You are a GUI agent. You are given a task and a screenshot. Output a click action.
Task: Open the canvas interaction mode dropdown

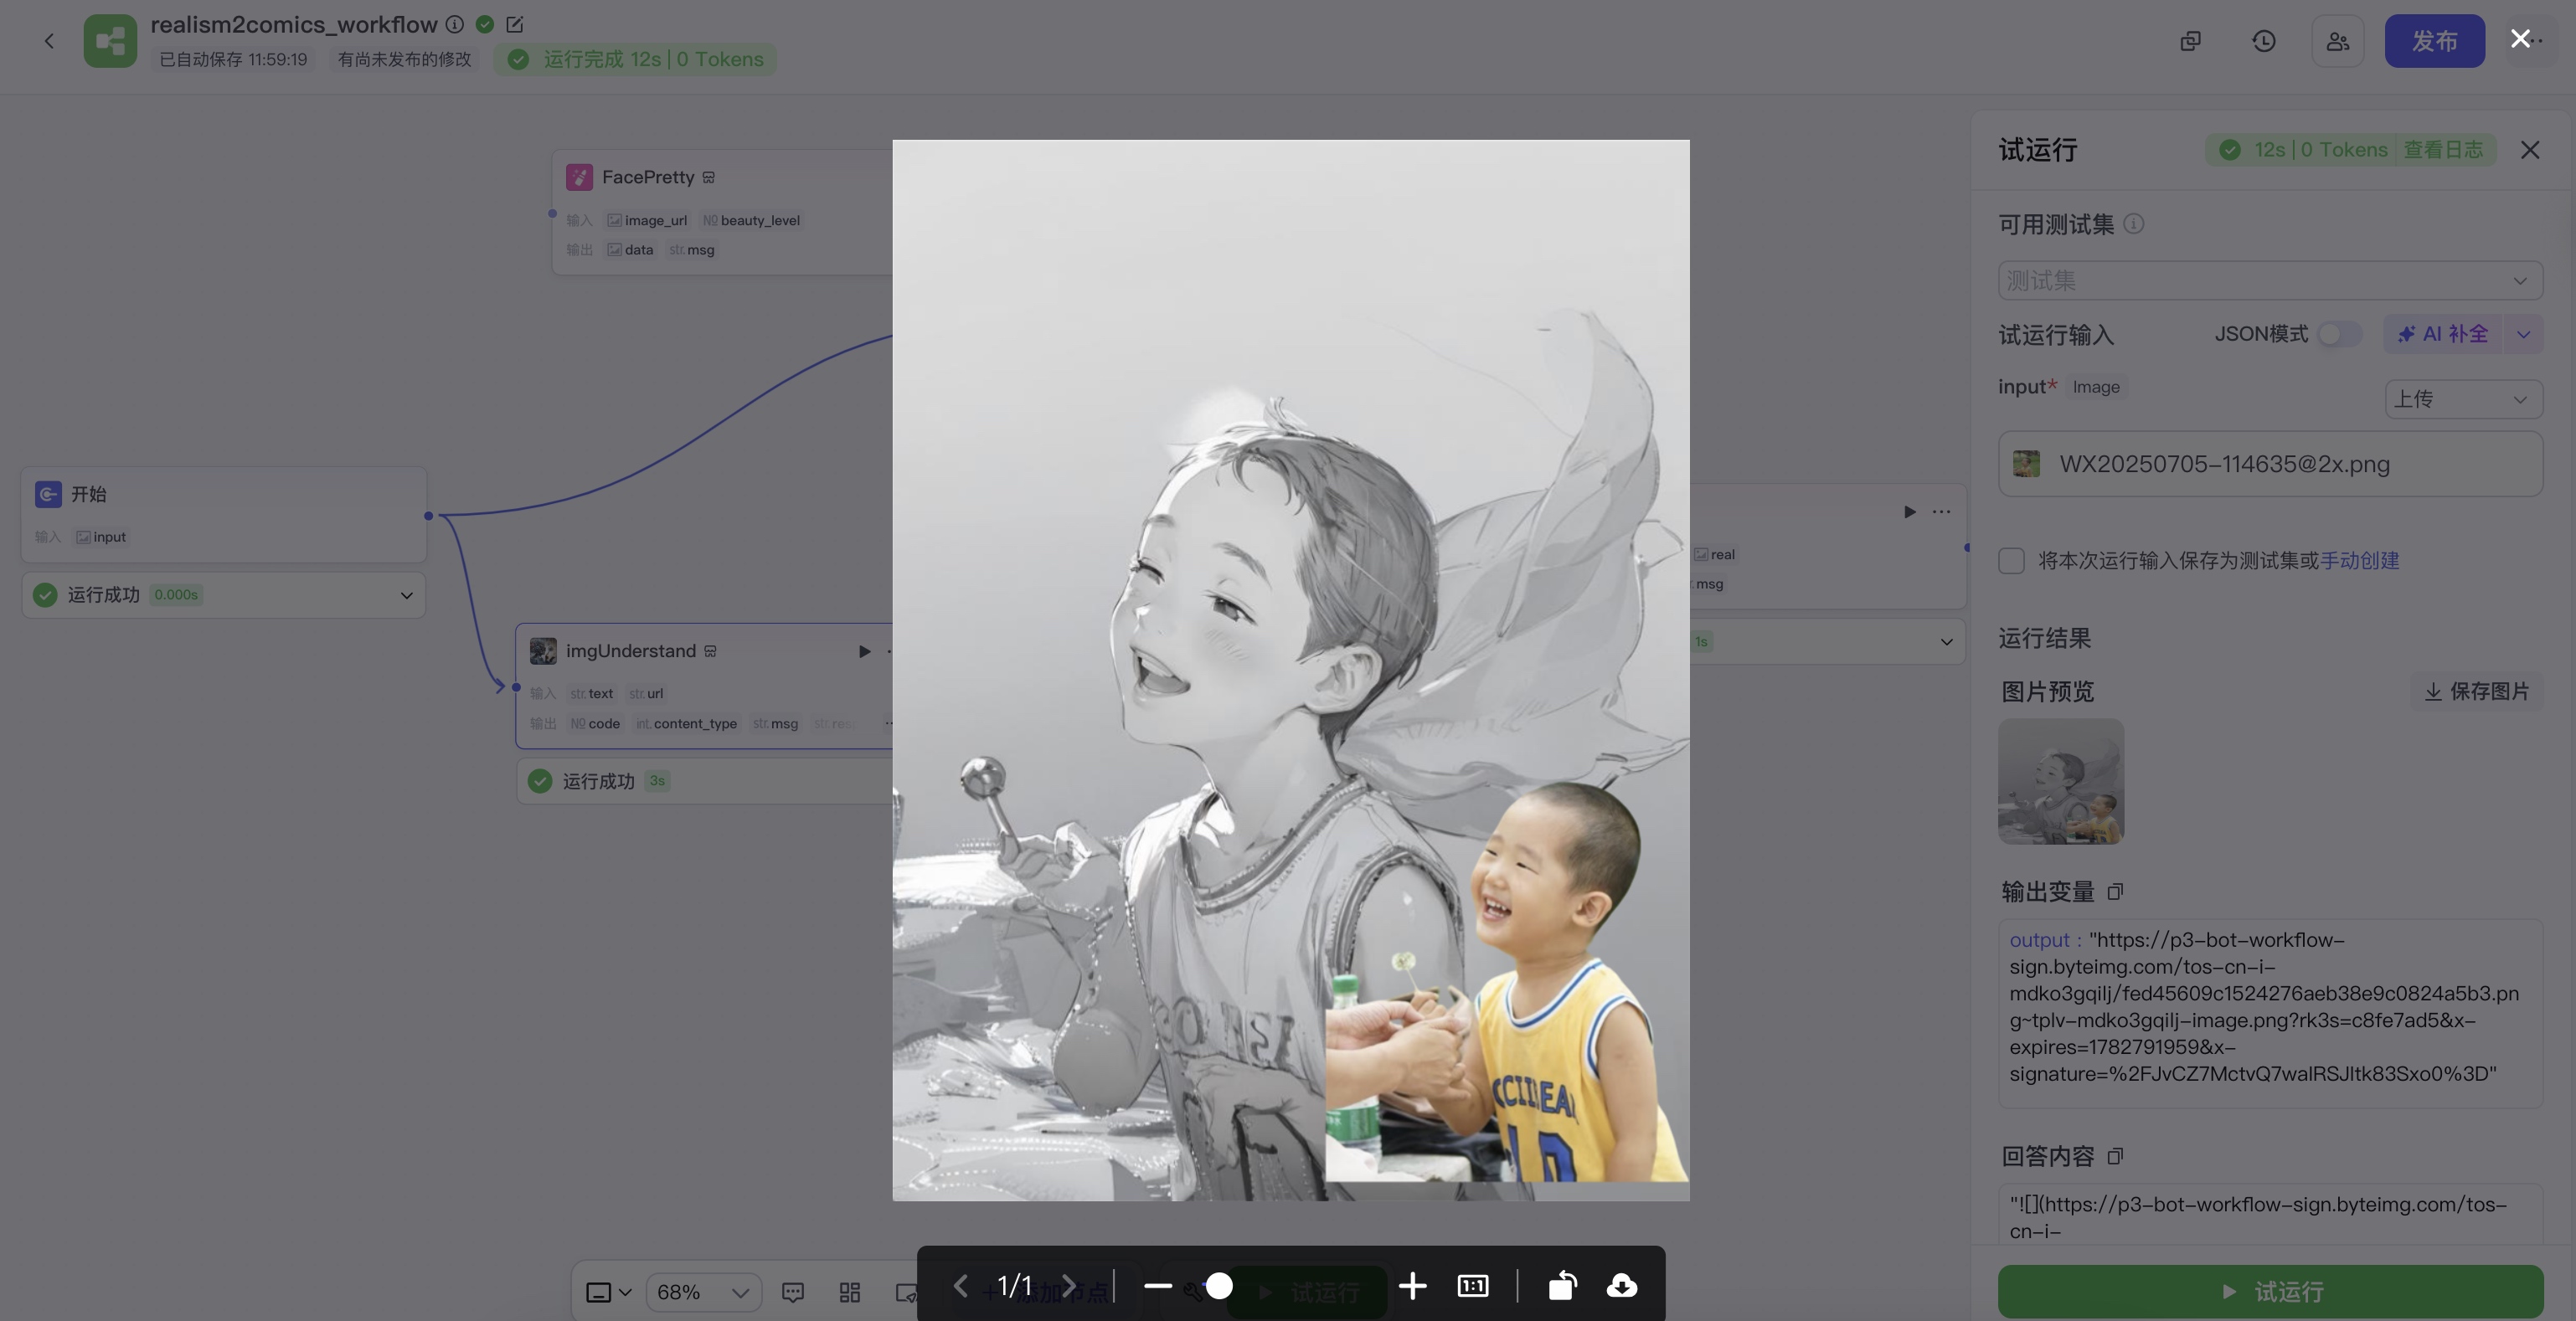coord(608,1292)
